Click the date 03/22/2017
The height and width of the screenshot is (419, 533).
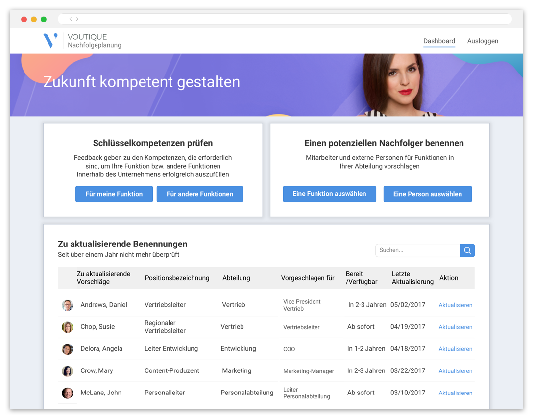(408, 371)
